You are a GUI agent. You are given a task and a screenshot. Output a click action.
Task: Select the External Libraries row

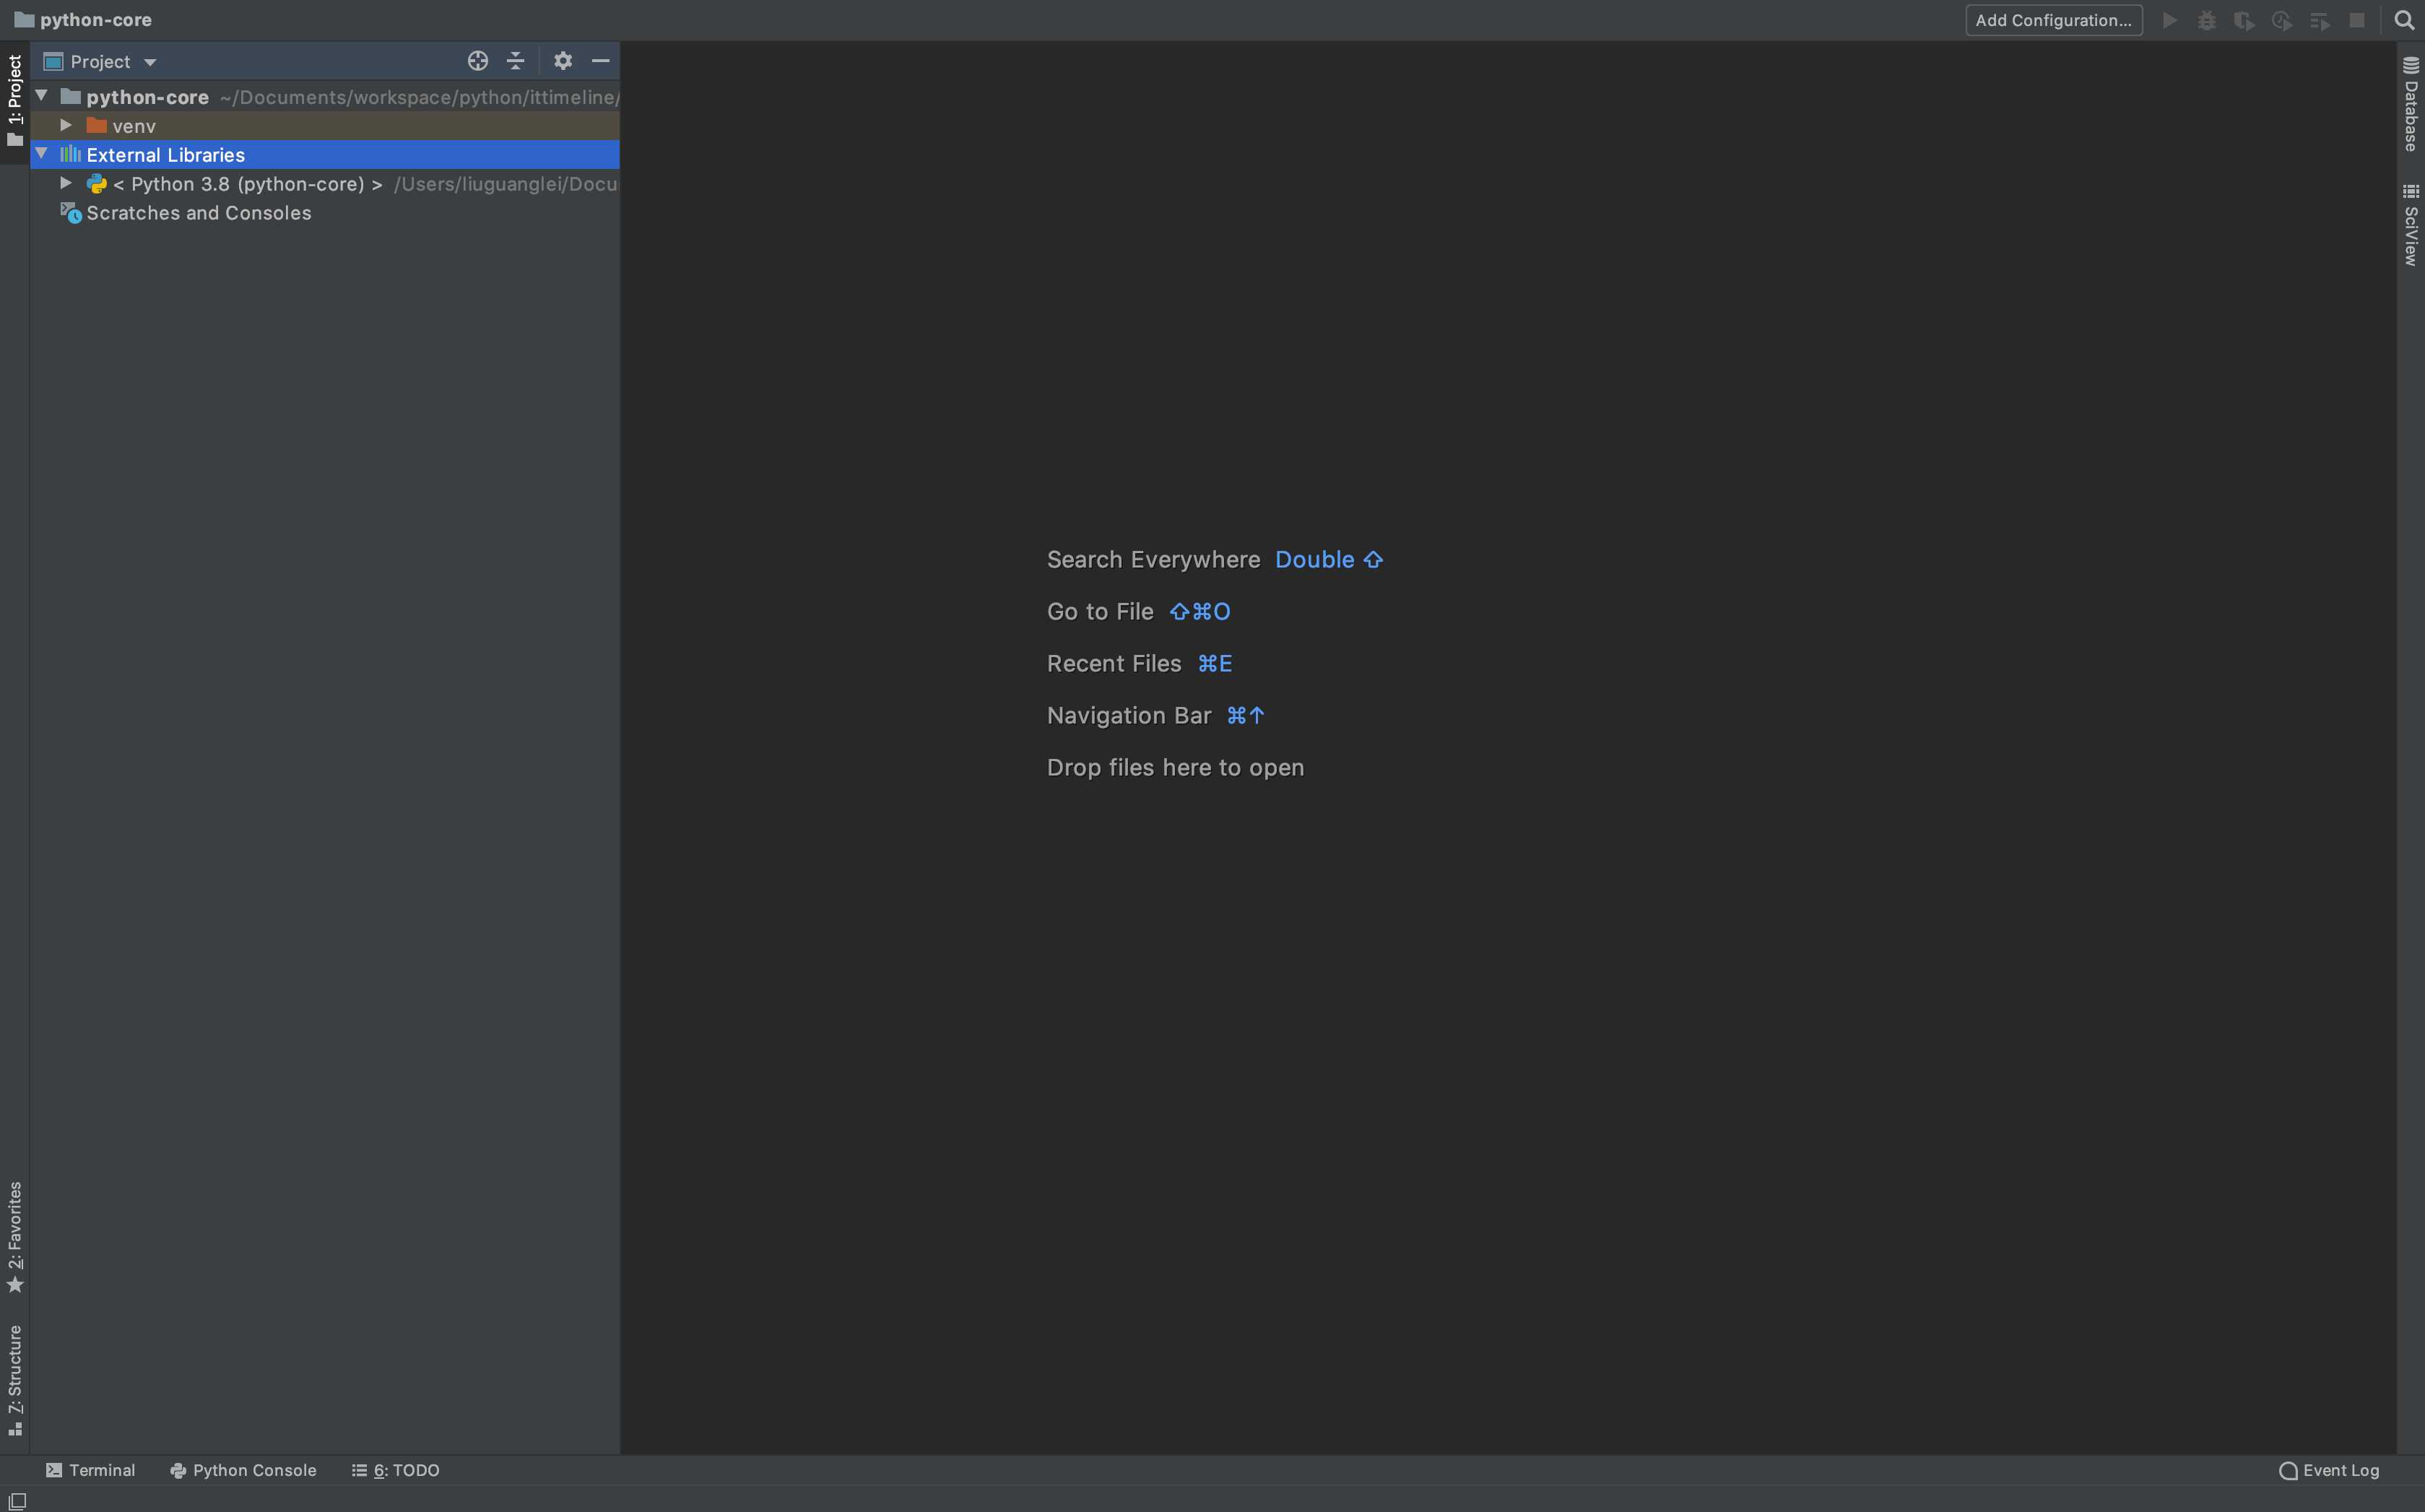point(325,155)
